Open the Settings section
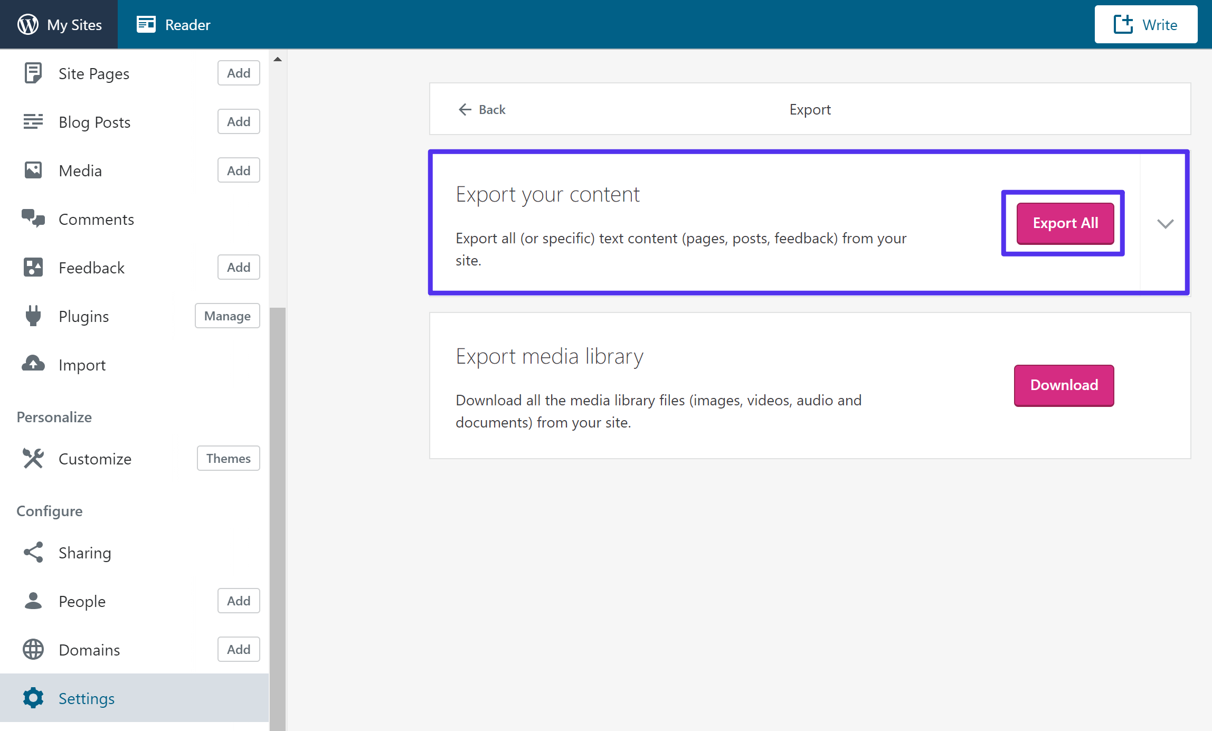 pos(86,697)
